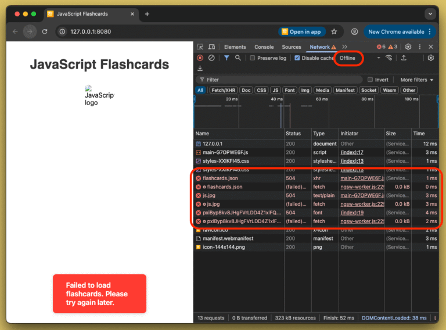This screenshot has width=446, height=330.
Task: Click in the network Filter input
Action: coord(279,80)
